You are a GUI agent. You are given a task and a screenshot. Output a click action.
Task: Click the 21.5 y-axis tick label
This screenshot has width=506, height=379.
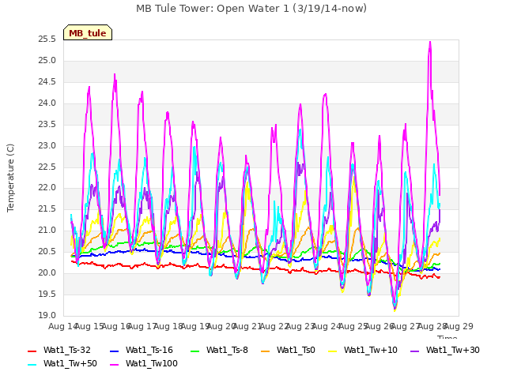click(47, 208)
